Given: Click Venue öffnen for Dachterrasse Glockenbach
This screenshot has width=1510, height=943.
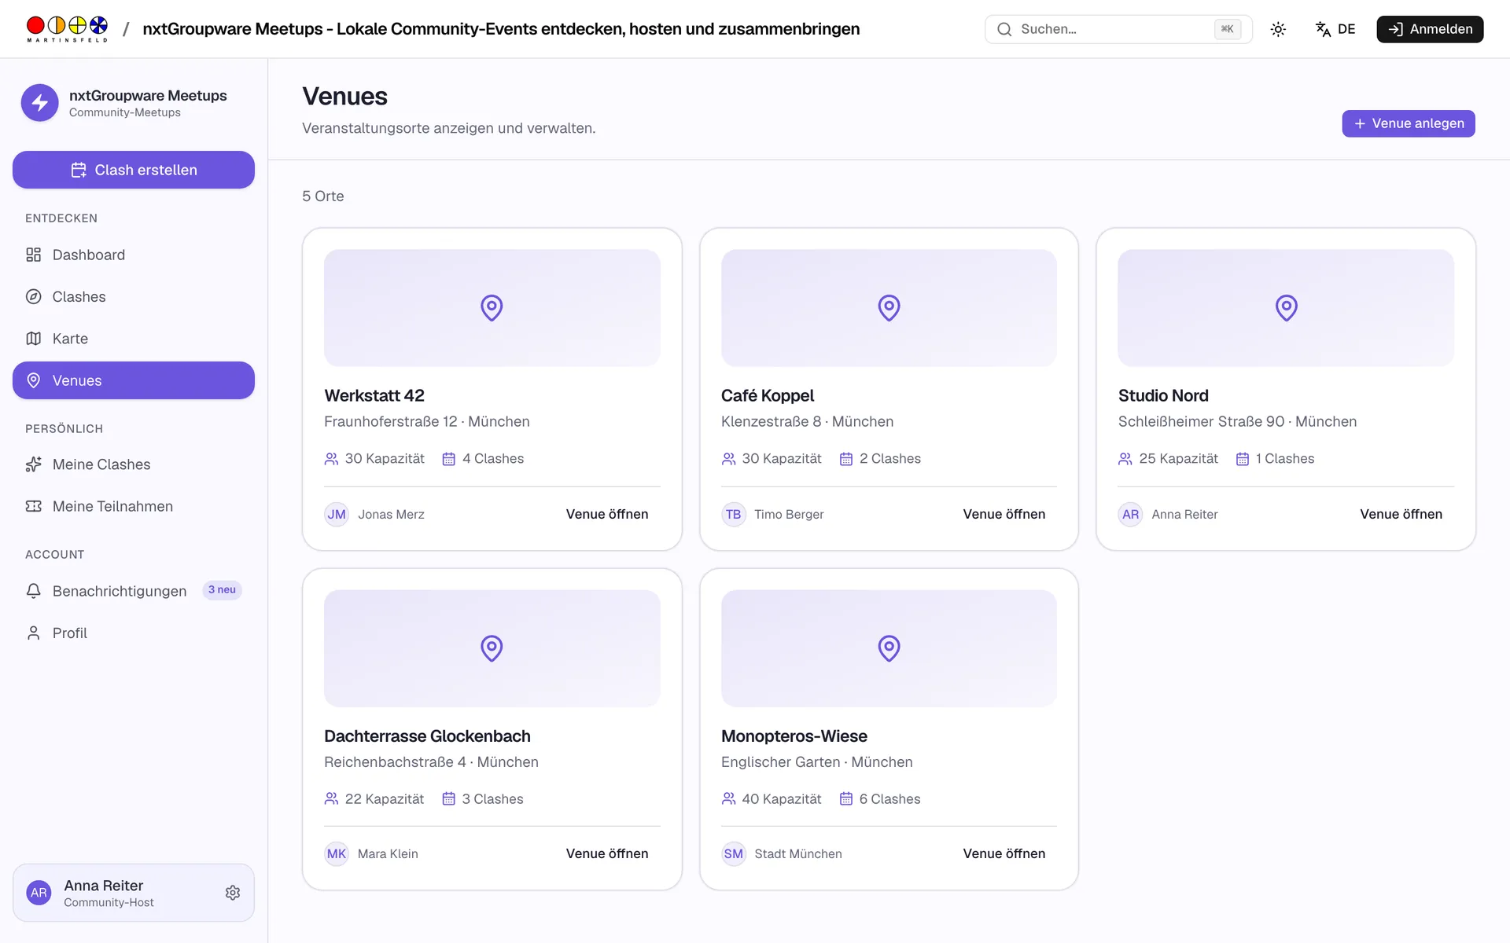Looking at the screenshot, I should click(x=607, y=853).
